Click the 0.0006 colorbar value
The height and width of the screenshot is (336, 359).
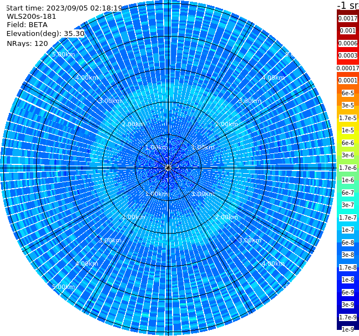pyautogui.click(x=348, y=43)
